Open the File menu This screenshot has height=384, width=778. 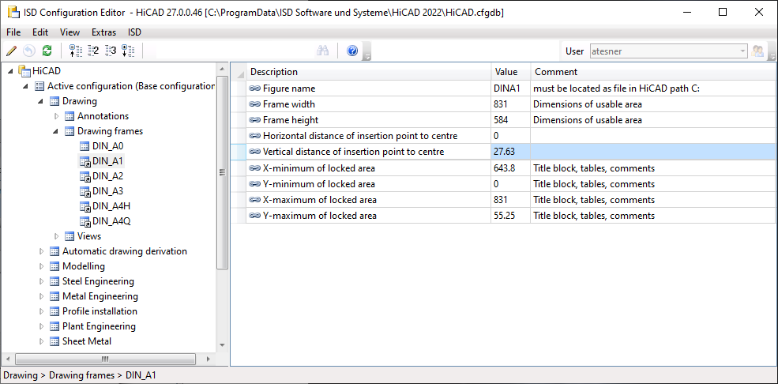[13, 32]
